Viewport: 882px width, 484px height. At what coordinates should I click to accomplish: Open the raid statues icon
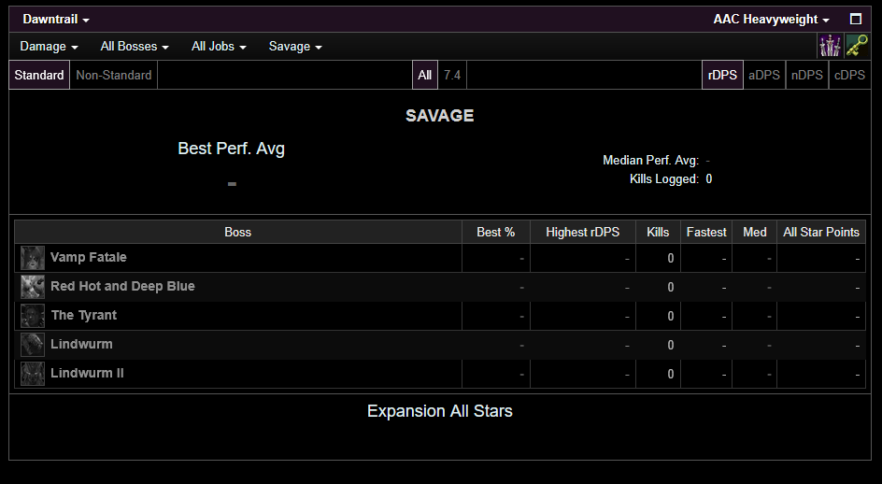click(x=830, y=46)
